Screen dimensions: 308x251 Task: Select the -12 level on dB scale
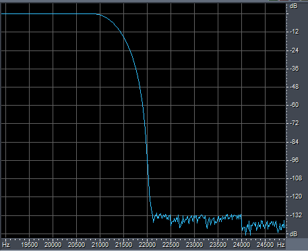click(295, 32)
